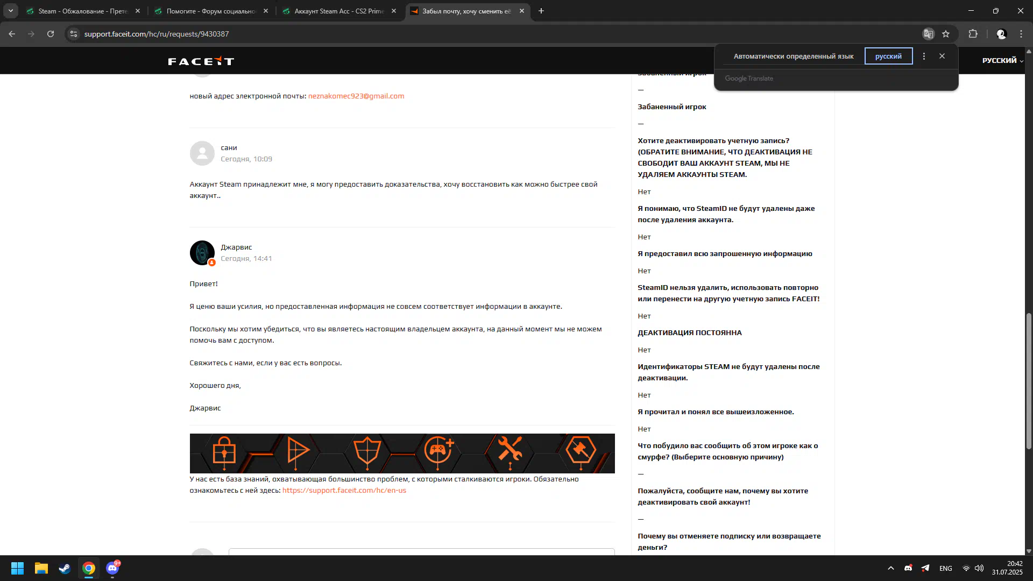This screenshot has width=1033, height=581.
Task: Open the neznakomec923@gmail.com email link
Action: [x=356, y=96]
